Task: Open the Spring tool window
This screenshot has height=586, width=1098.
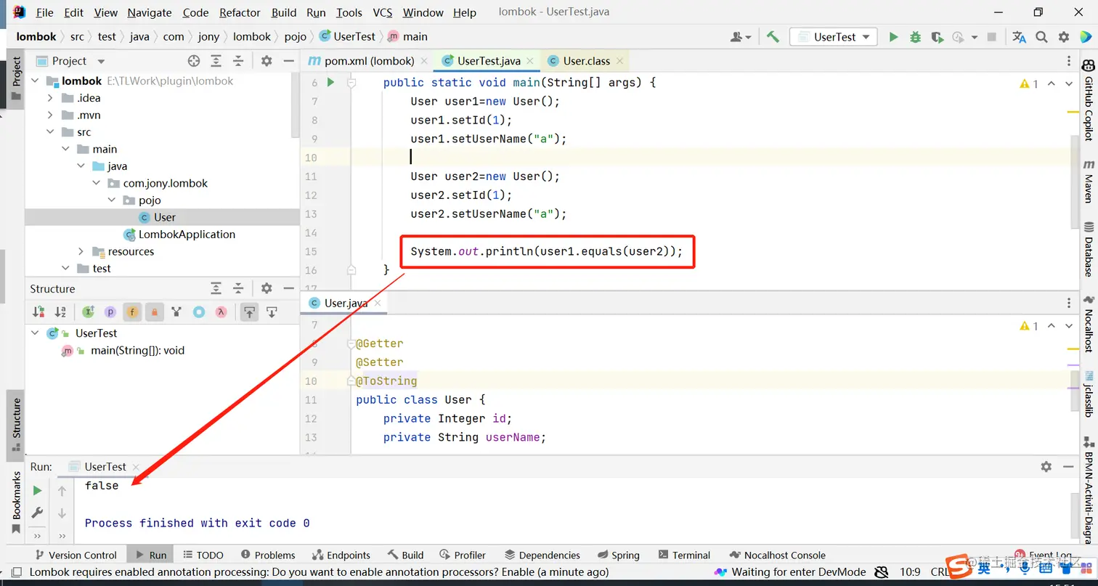Action: coord(617,555)
